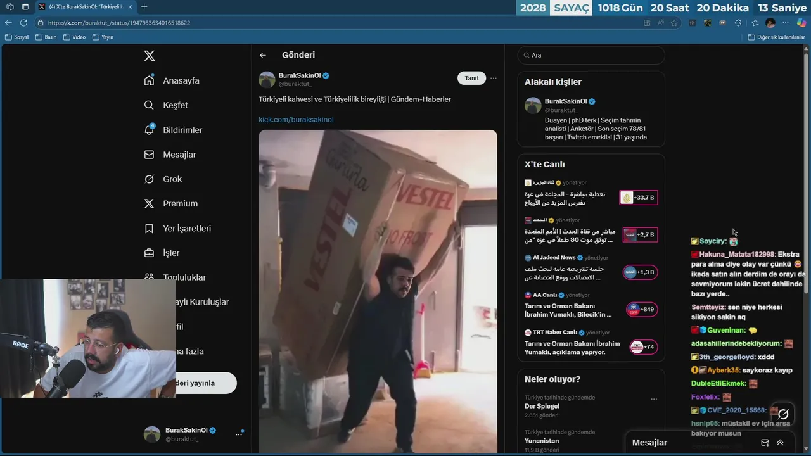
Task: Open Yer İşaretleri bookmarks page
Action: 177,228
